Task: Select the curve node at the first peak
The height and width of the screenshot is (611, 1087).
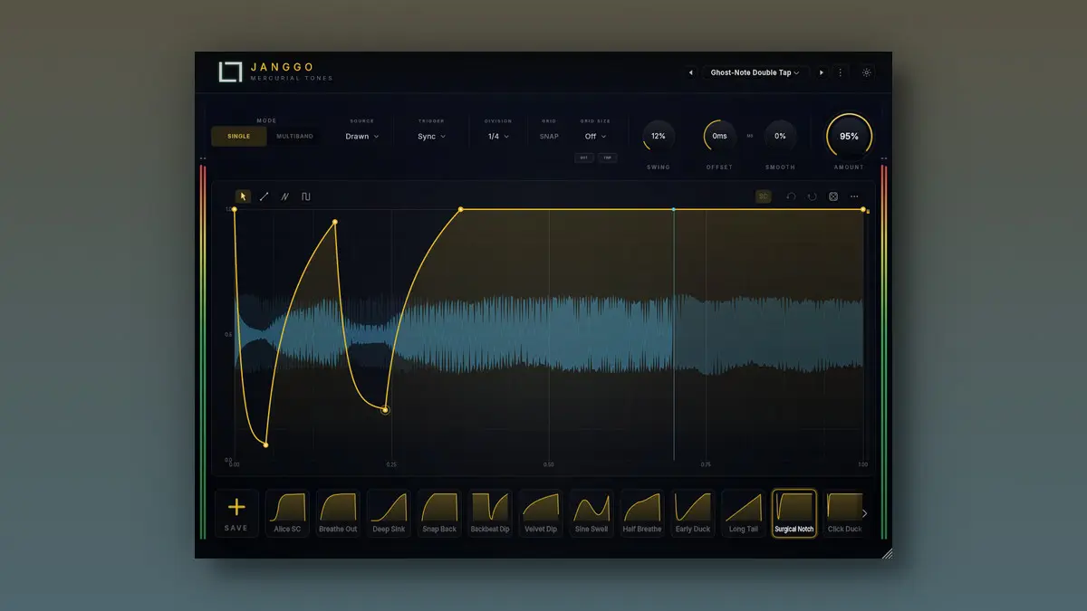Action: (x=335, y=222)
